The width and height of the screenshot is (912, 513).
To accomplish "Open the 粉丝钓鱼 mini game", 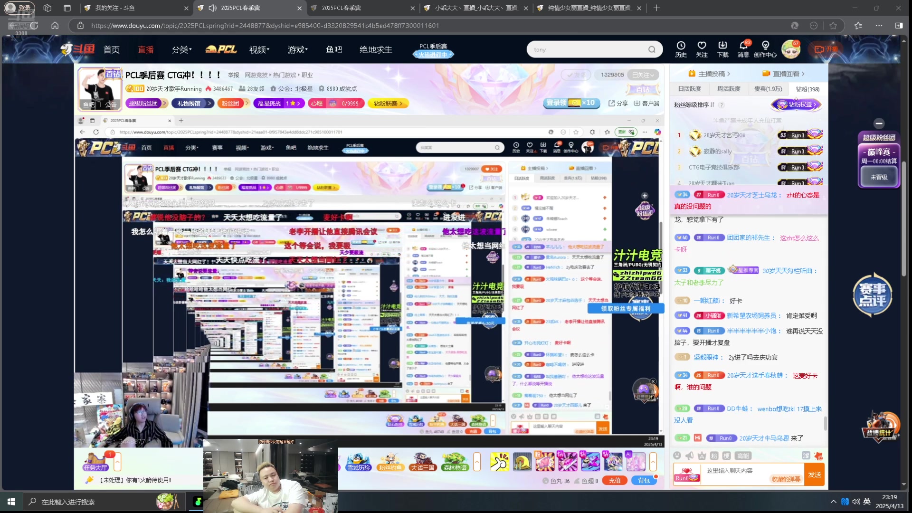I will pos(390,461).
